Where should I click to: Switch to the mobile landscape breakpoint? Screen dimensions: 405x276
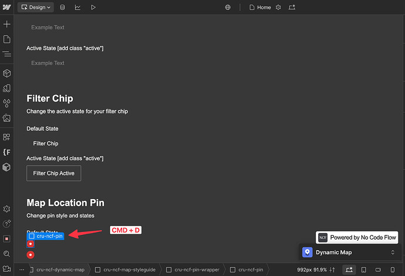pyautogui.click(x=378, y=270)
